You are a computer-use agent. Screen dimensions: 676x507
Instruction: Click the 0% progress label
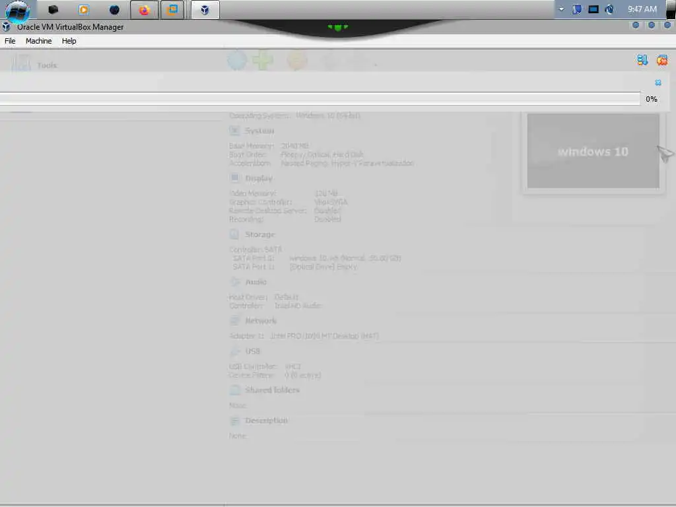tap(652, 99)
